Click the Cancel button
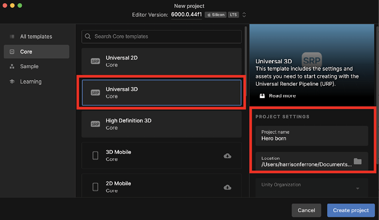This screenshot has width=379, height=220. tap(306, 210)
